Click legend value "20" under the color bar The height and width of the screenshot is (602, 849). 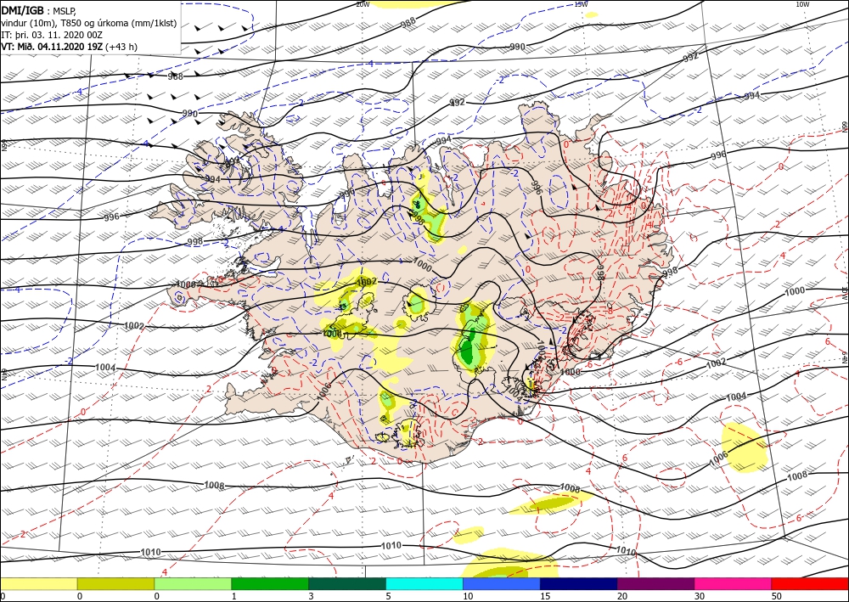(x=622, y=596)
